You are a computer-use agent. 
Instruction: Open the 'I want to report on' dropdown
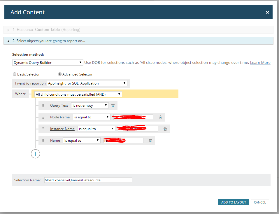(87, 83)
